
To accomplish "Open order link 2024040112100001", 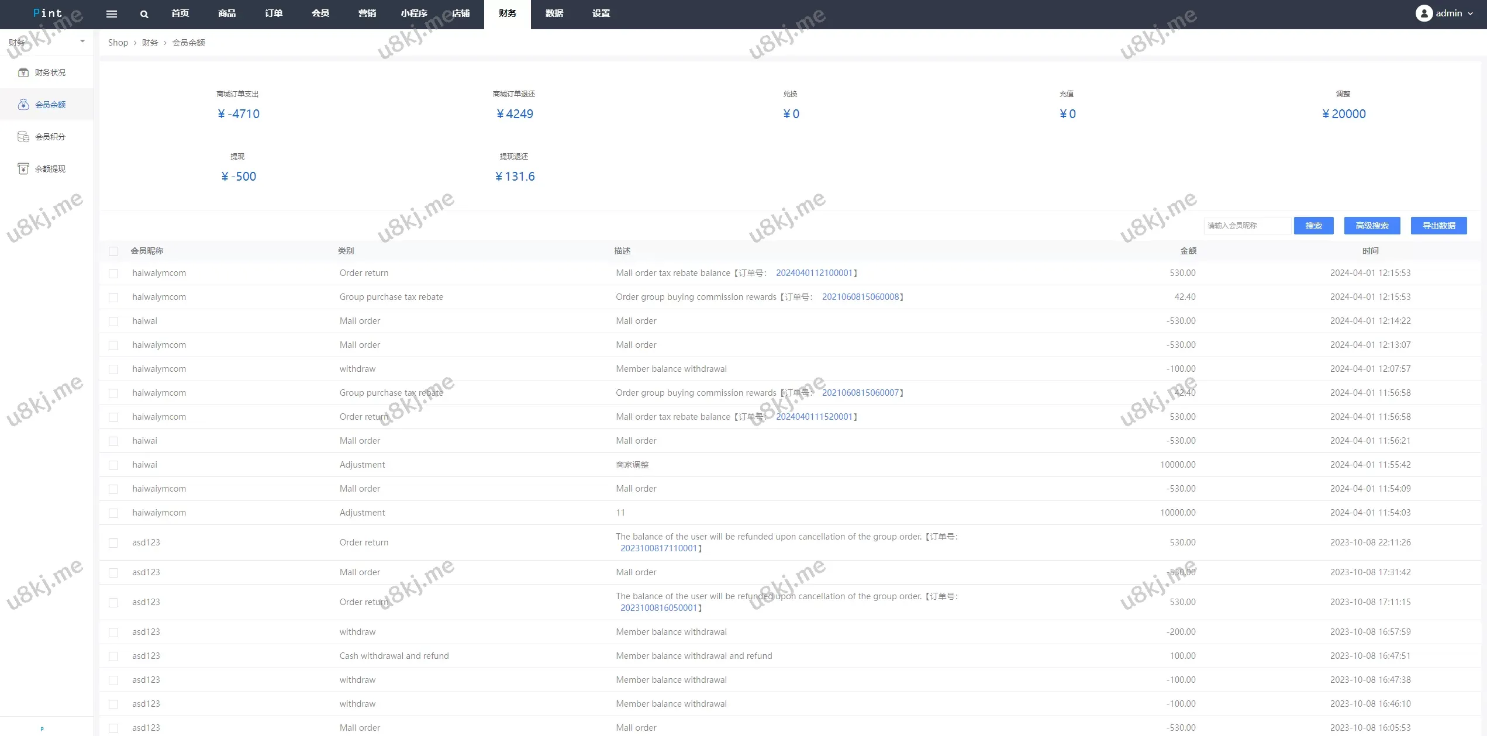I will point(814,273).
